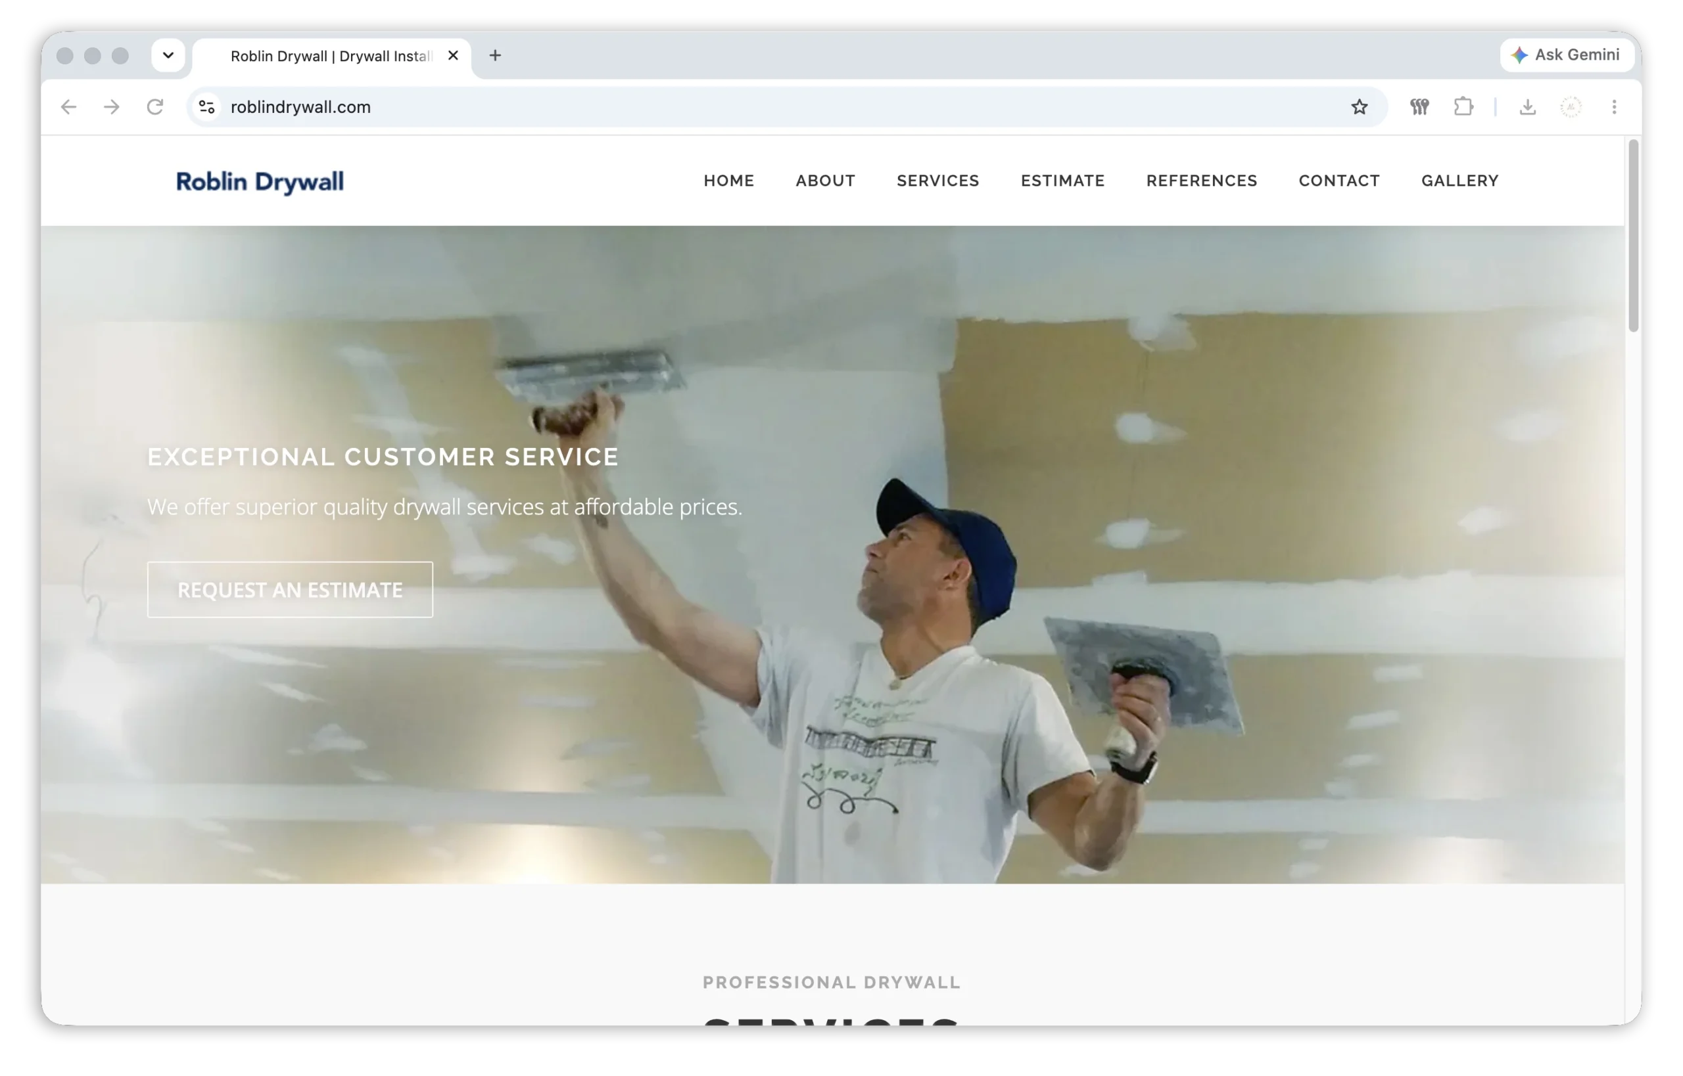Image resolution: width=1683 pixels, height=1076 pixels.
Task: Go back to previous page
Action: (68, 107)
